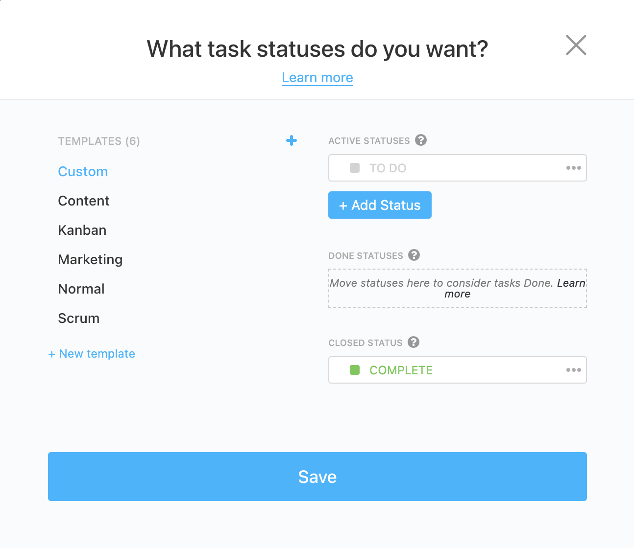Click help icon beside Done Statuses
634x548 pixels.
pos(414,255)
